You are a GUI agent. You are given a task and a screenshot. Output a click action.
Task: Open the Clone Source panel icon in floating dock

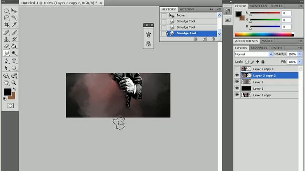pos(148,44)
